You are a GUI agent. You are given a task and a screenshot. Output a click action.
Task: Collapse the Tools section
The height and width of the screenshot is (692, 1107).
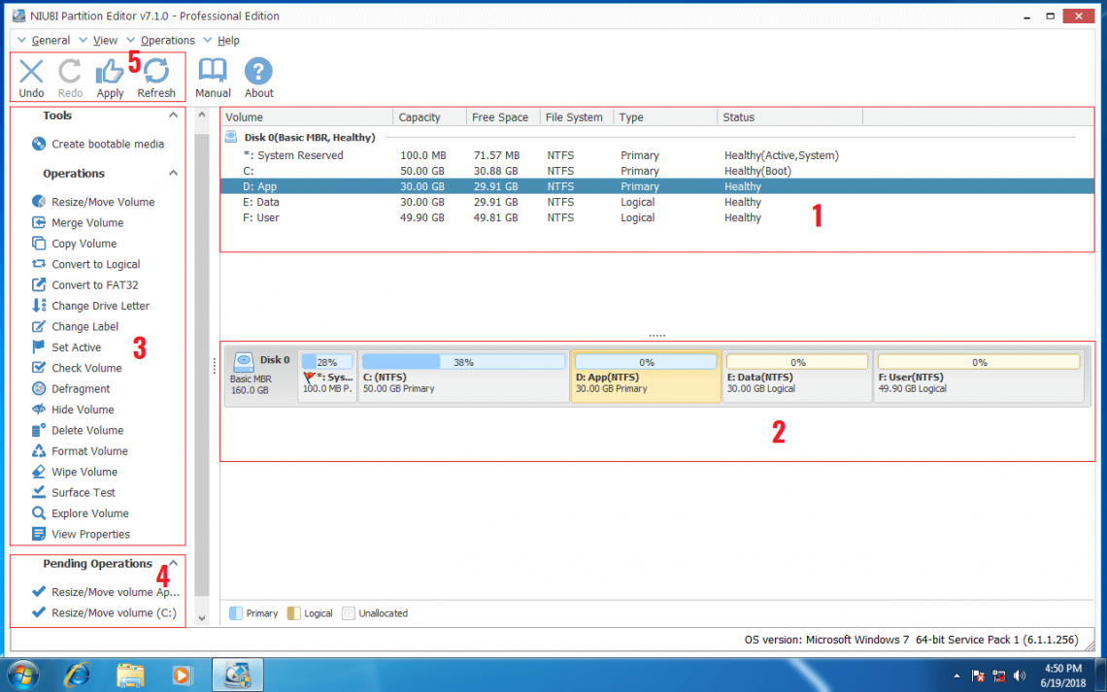[173, 115]
